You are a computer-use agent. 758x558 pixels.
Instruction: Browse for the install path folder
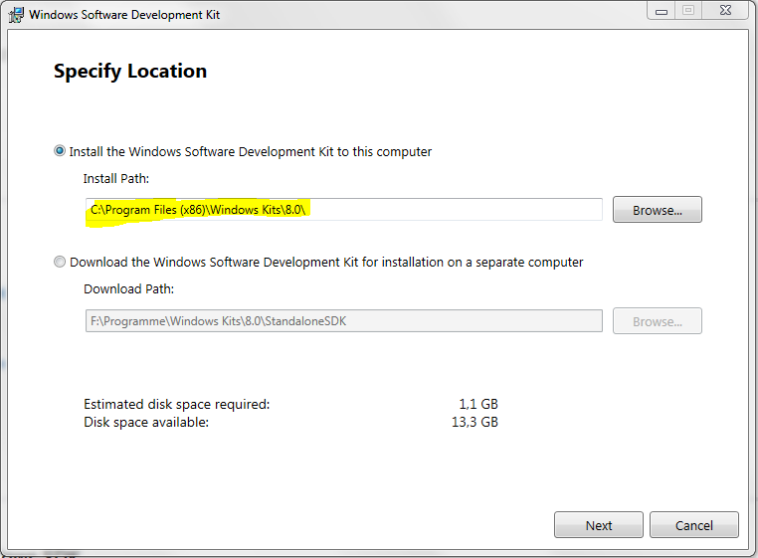(657, 210)
